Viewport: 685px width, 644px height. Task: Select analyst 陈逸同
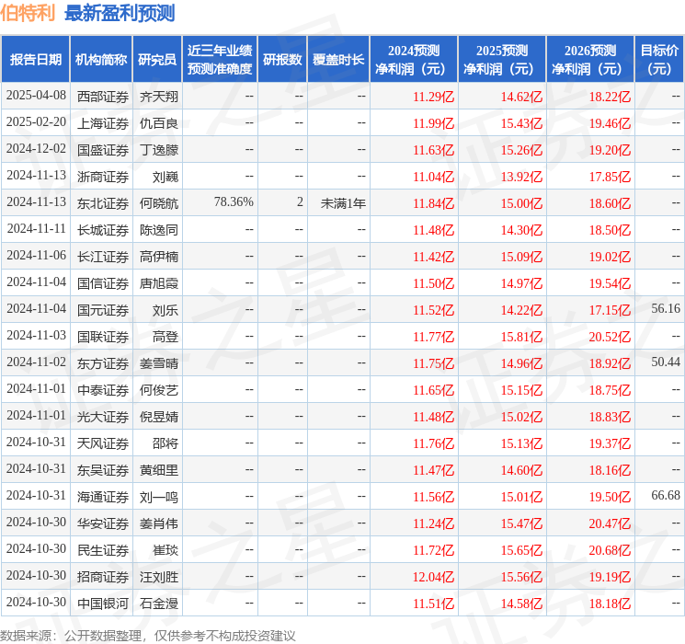(158, 230)
